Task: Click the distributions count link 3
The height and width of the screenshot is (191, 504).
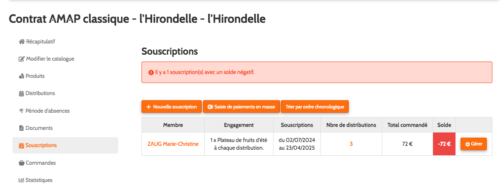Action: click(x=351, y=144)
